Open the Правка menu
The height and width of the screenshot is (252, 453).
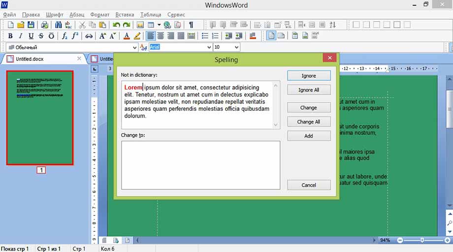31,14
